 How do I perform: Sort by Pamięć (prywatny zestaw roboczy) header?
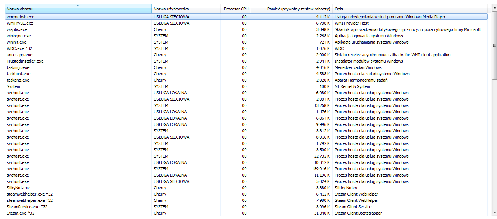click(298, 9)
